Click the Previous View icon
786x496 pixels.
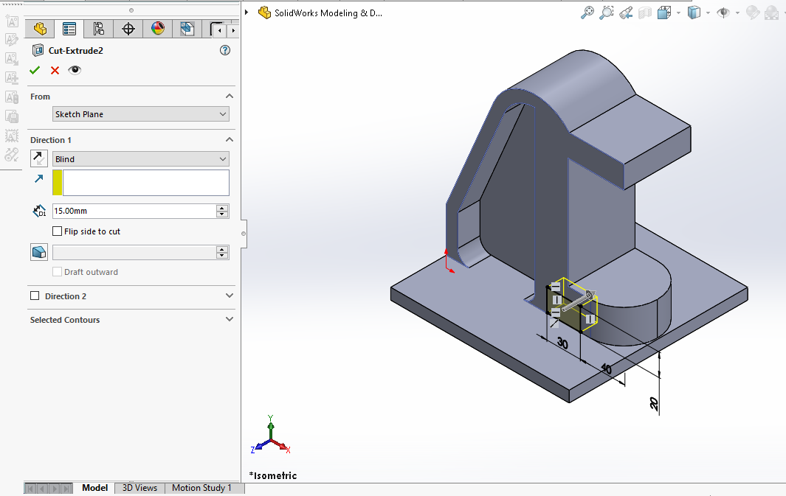[x=626, y=13]
